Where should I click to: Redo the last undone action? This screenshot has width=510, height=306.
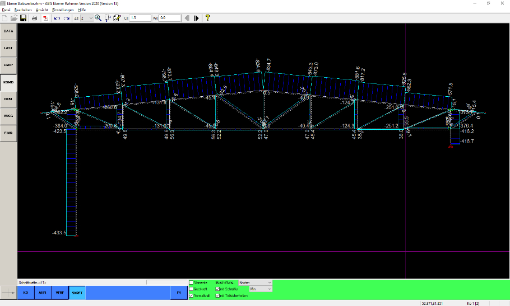[x=66, y=18]
